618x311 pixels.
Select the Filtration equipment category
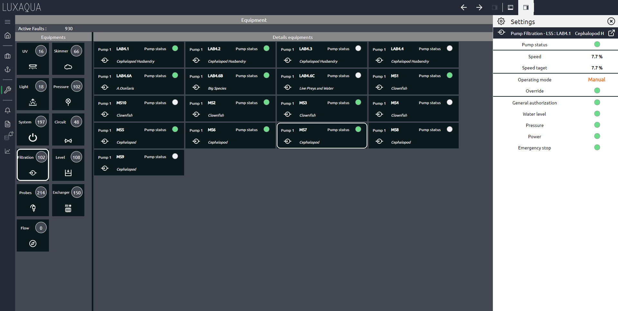(x=33, y=164)
